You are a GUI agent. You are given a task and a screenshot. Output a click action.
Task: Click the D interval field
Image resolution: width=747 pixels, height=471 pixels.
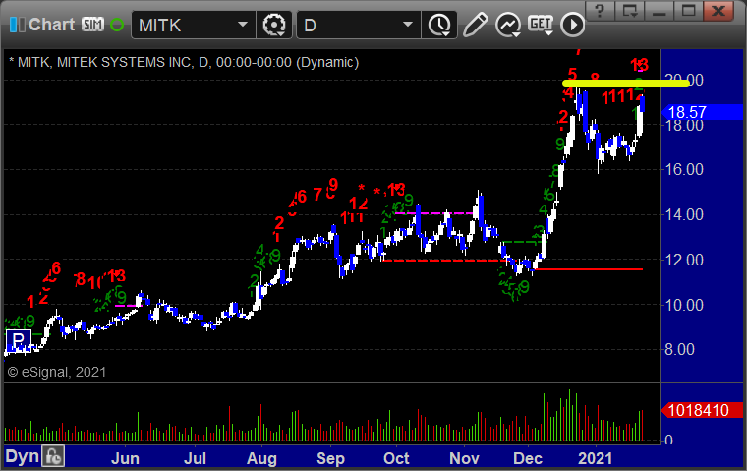(x=358, y=25)
